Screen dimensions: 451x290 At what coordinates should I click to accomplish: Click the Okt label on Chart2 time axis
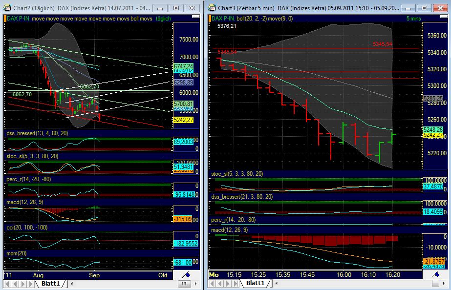163,275
